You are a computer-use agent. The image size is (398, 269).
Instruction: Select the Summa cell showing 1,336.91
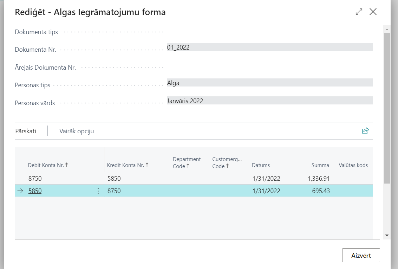pos(318,179)
